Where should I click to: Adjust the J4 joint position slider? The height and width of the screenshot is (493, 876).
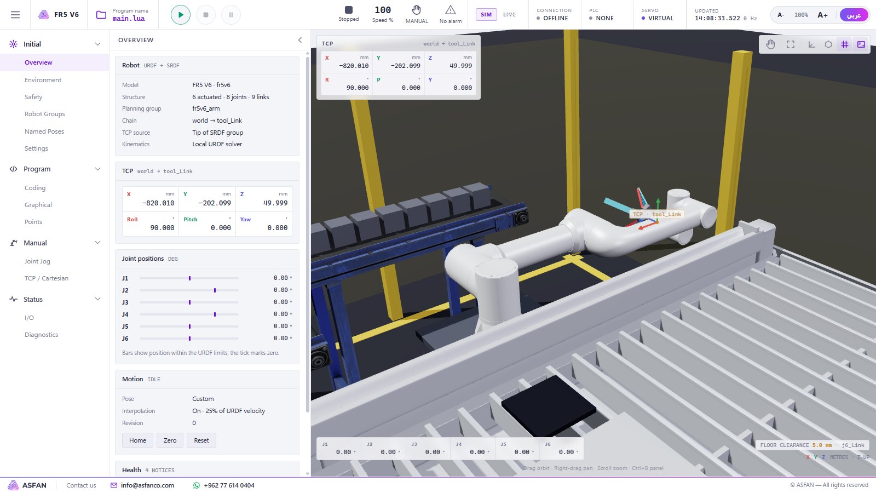coord(189,314)
